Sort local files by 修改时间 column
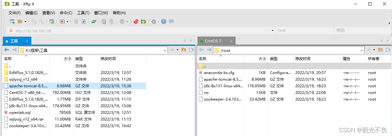 tap(122, 59)
